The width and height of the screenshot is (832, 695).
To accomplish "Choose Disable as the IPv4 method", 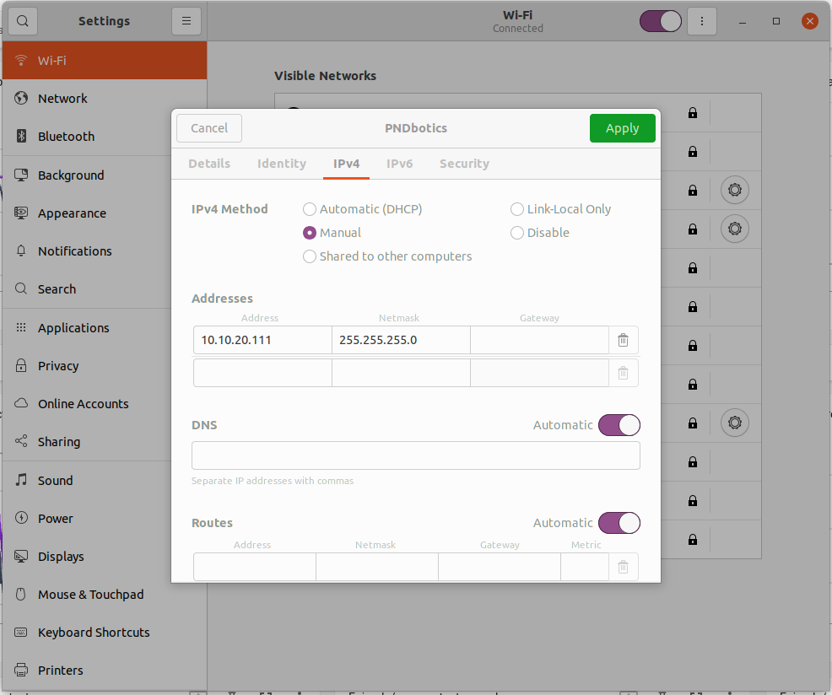I will (x=516, y=232).
